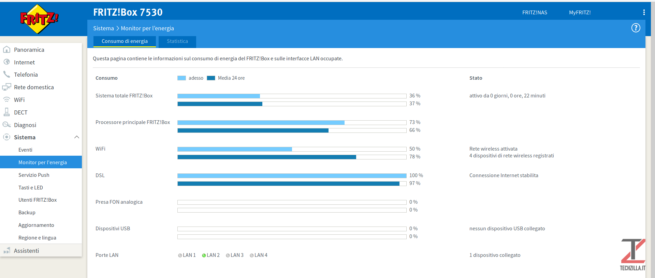655x278 pixels.
Task: Collapse the Sistema menu chevron
Action: click(x=77, y=137)
